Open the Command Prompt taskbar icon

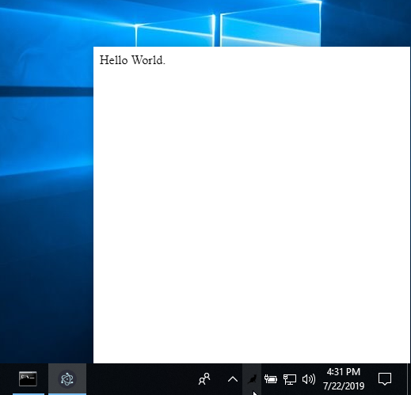pos(28,379)
